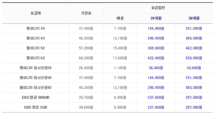Select the 헬로LTE 청소년윙42 plan name
Viewport: 216px width, 115px height.
[x=35, y=88]
